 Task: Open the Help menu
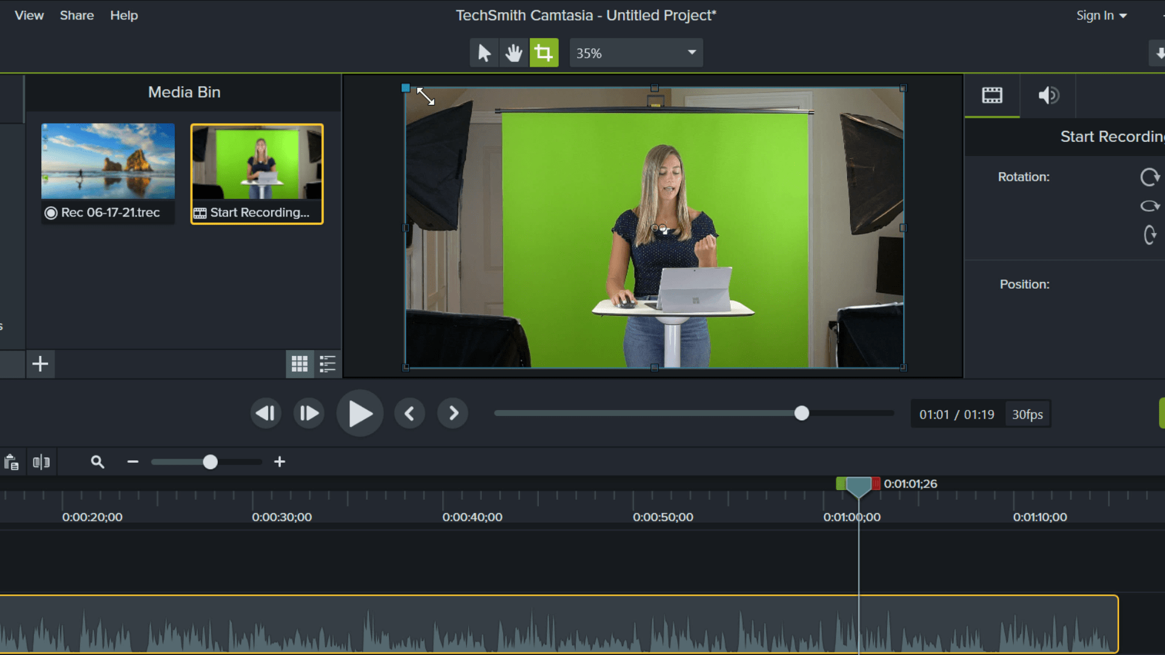[124, 15]
